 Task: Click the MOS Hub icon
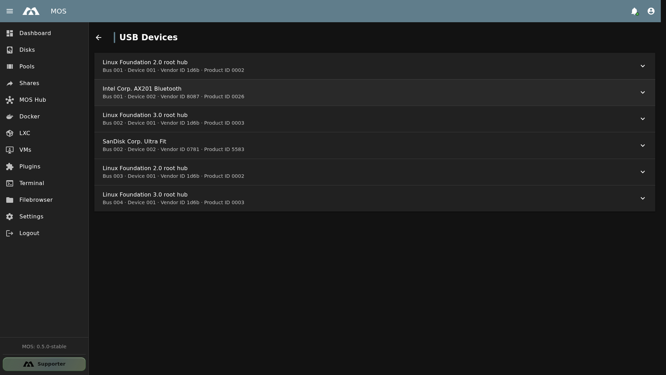point(10,100)
